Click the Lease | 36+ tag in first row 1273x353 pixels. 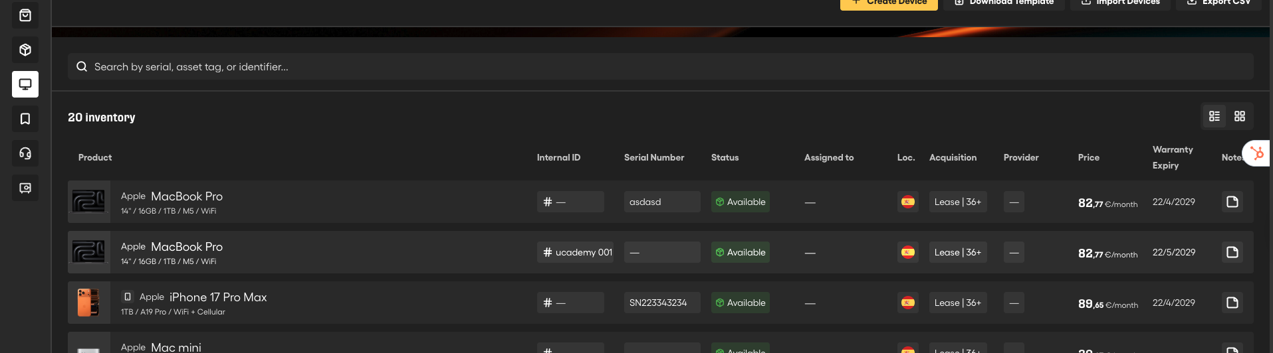point(958,202)
